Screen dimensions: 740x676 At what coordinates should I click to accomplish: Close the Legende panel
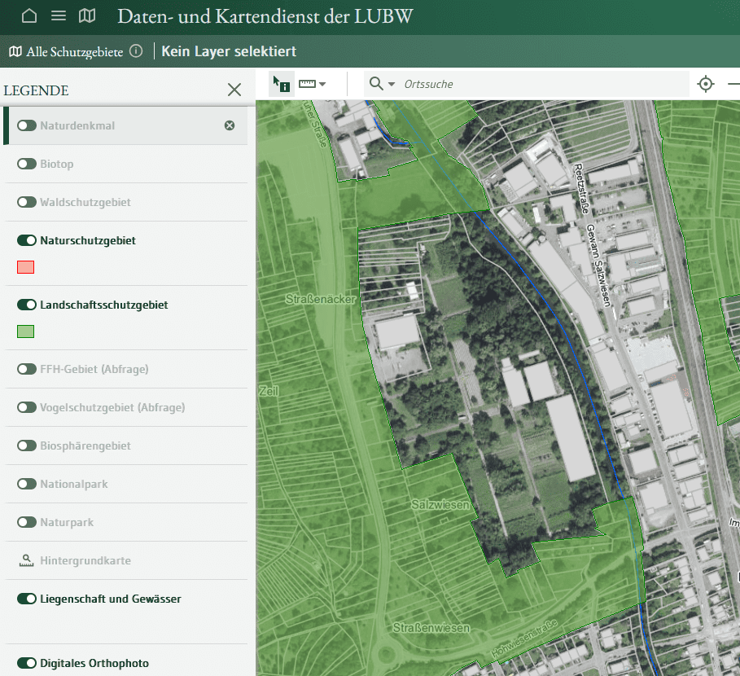point(234,90)
